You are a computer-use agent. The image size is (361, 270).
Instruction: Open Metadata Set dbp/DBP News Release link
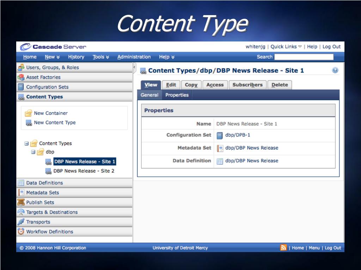tap(252, 148)
